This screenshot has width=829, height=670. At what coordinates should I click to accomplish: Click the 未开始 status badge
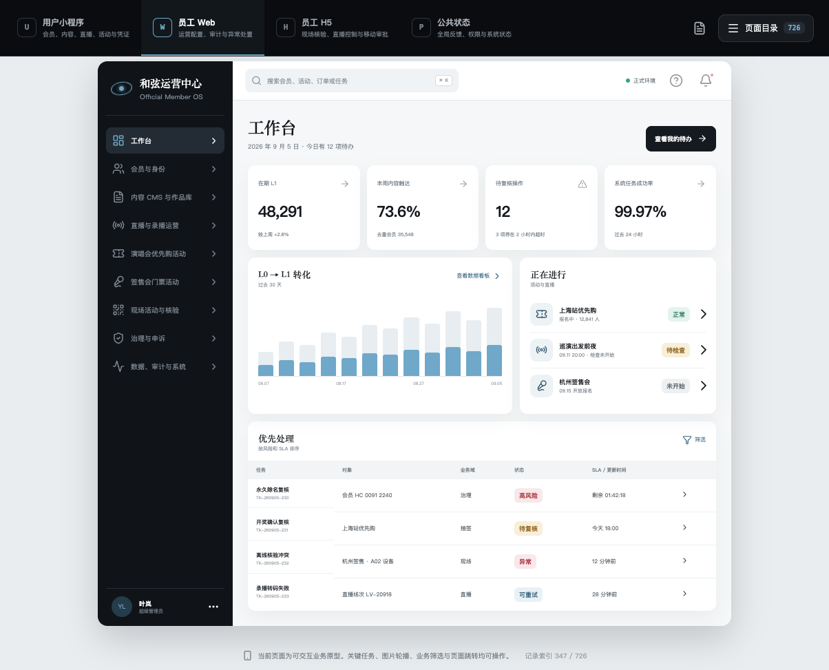click(x=675, y=386)
